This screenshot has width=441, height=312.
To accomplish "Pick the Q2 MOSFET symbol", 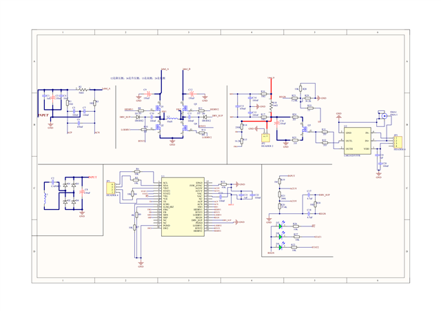I will (158, 128).
